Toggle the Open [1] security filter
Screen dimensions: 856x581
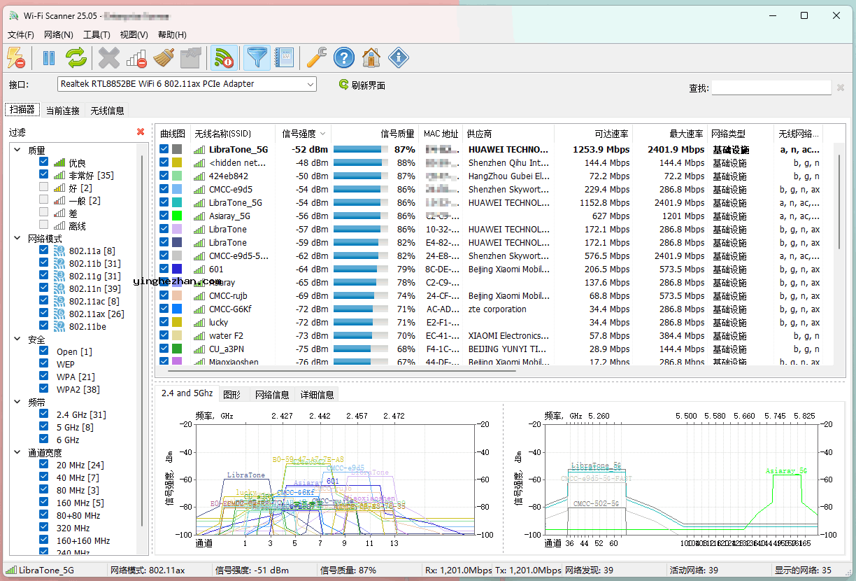44,351
